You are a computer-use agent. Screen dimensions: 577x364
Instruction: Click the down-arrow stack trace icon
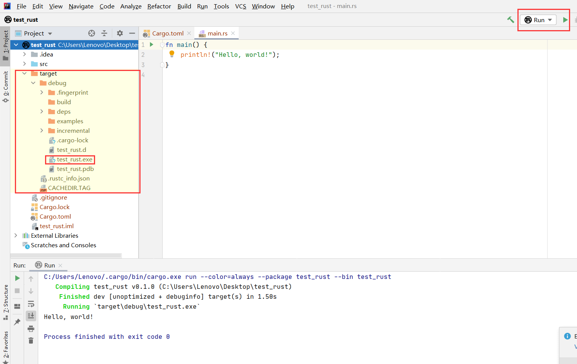click(x=31, y=291)
